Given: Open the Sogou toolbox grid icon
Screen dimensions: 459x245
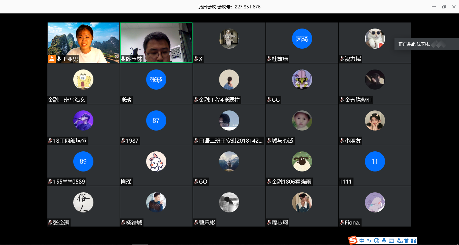Looking at the screenshot, I should (414, 241).
